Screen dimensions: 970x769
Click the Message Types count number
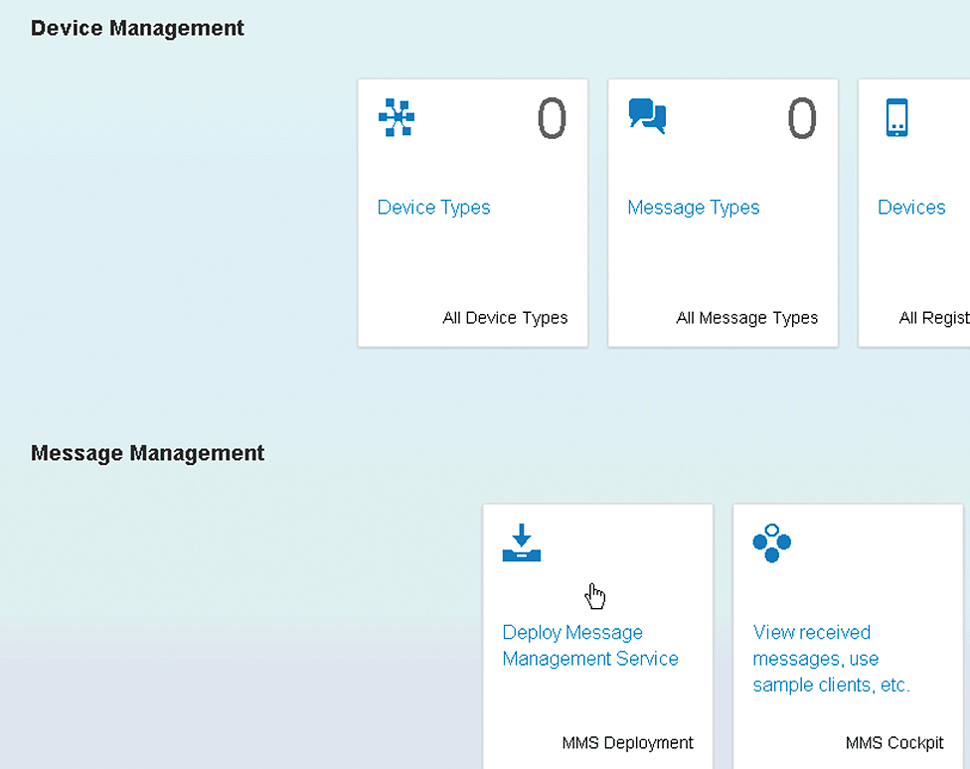802,119
